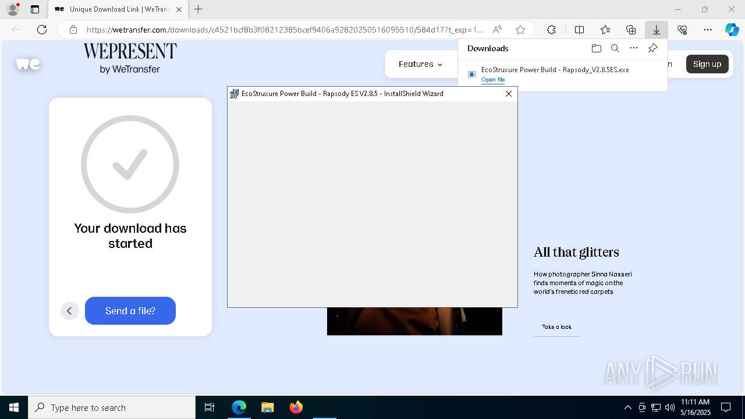The width and height of the screenshot is (745, 419).
Task: Click the article photo thumbnail
Action: [414, 321]
